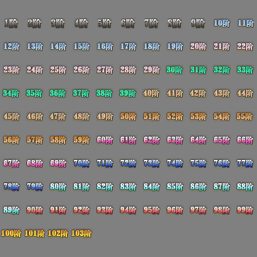257x257 pixels.
Task: Click the 96阶 label
Action: tap(175, 210)
